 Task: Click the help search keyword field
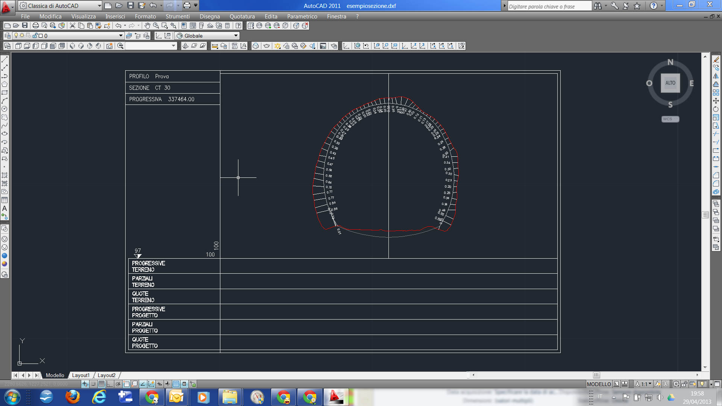pyautogui.click(x=549, y=6)
